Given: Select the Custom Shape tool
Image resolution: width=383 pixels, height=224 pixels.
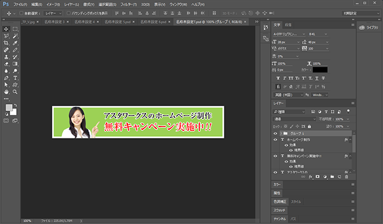Looking at the screenshot, I should [x=15, y=85].
